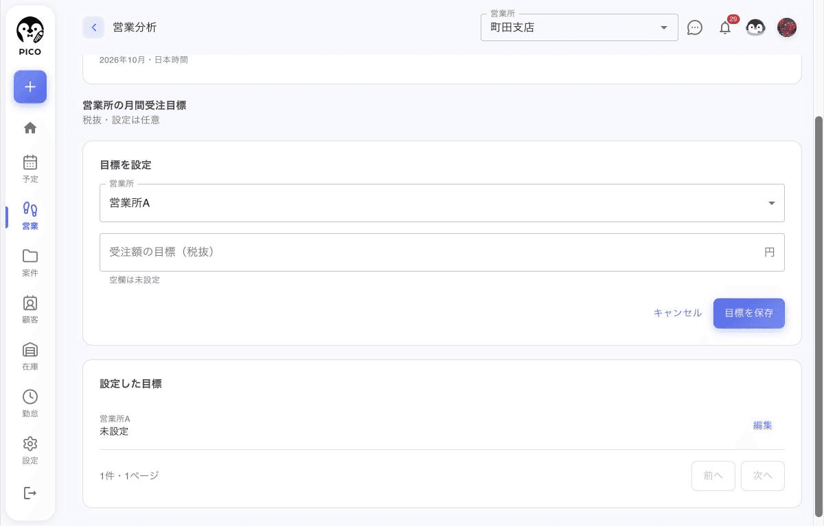Click the 目標を保存 button
Screen dimensions: 824x526
click(x=749, y=313)
